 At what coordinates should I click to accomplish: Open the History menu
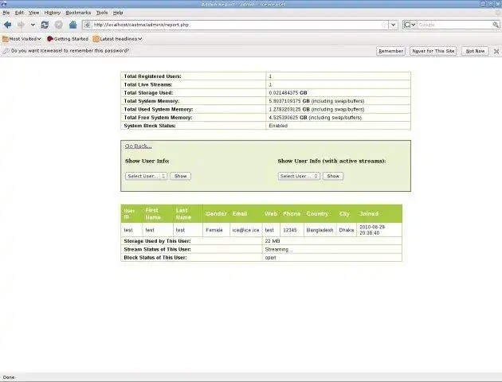(x=52, y=13)
